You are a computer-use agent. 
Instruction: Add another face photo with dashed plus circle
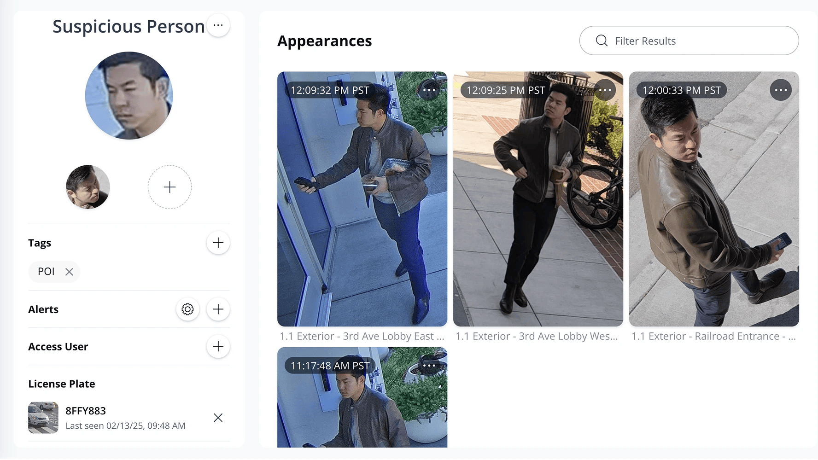pos(169,187)
